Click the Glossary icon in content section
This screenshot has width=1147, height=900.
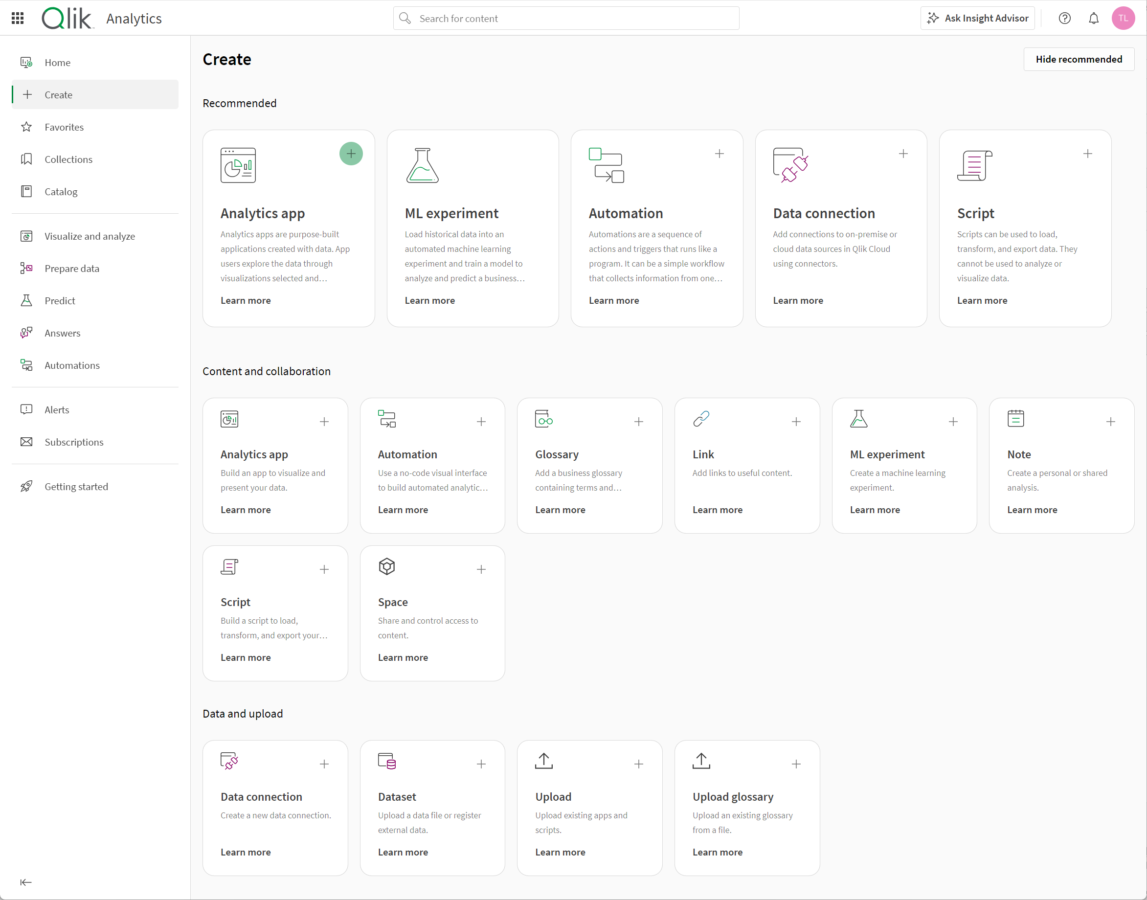[x=544, y=419]
